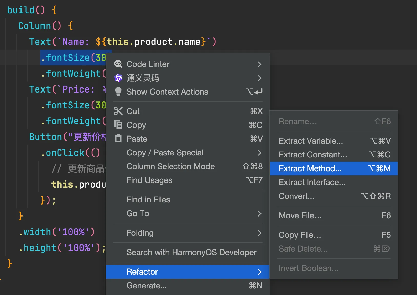Choose Extract Constant option
This screenshot has width=417, height=295.
tap(312, 155)
